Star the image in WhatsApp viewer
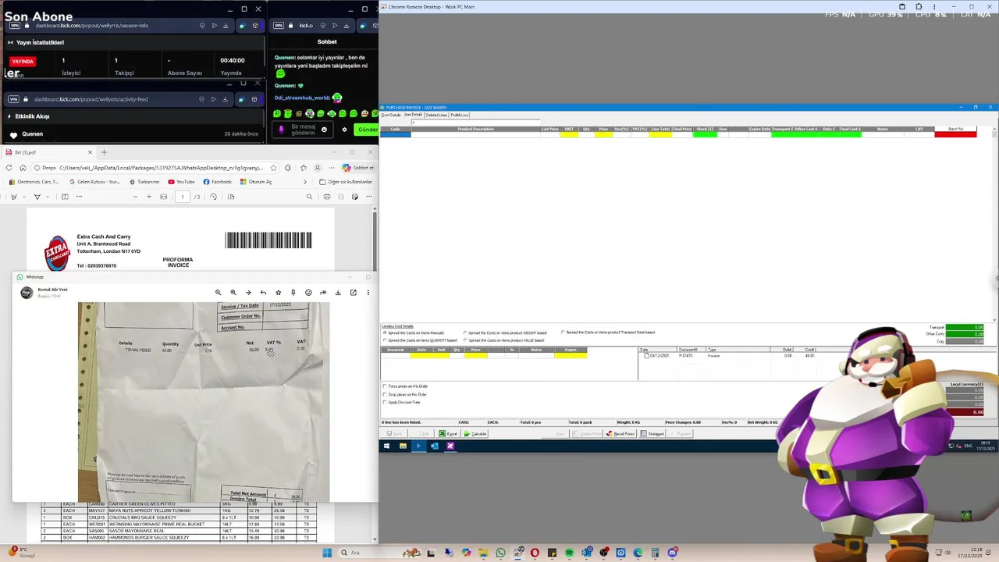This screenshot has width=999, height=562. coord(278,293)
